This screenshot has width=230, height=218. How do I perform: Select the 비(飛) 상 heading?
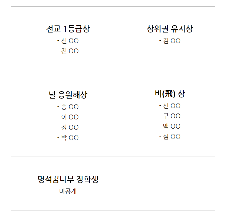click(x=170, y=94)
